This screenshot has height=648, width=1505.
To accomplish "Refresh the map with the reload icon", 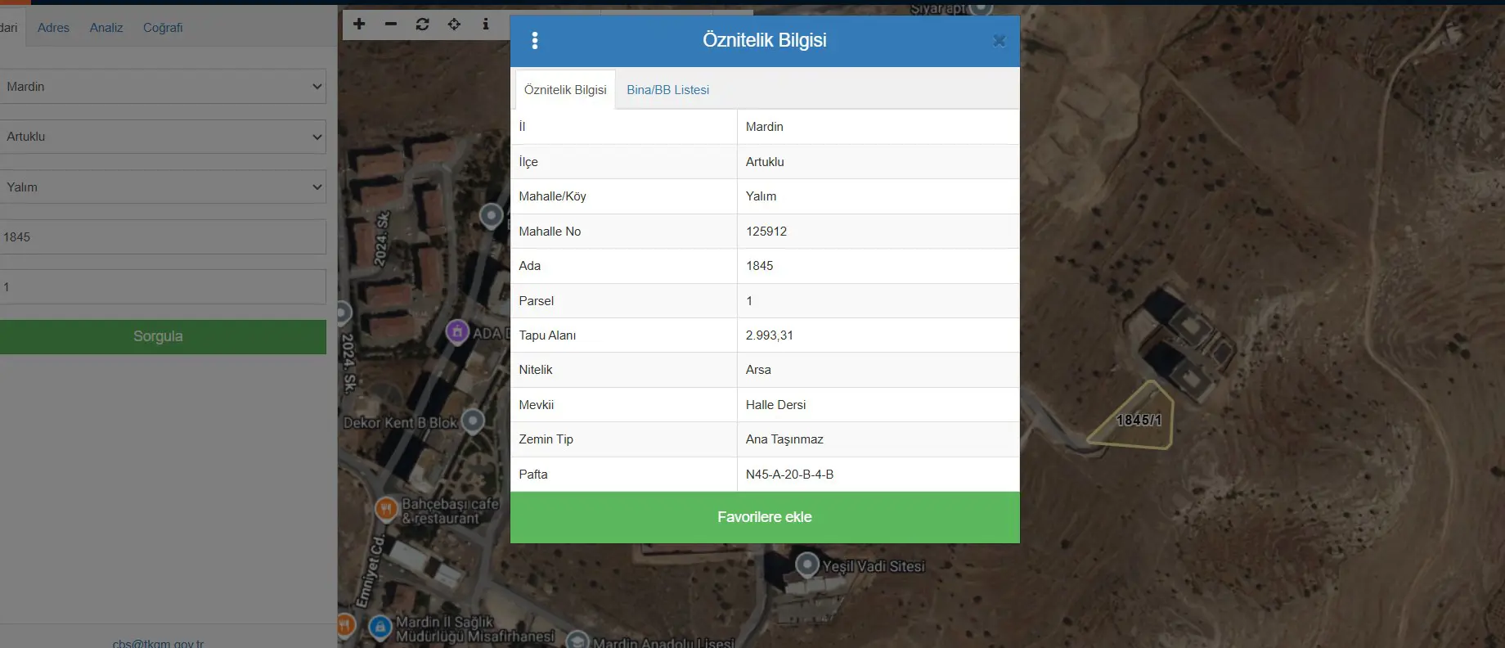I will pos(422,25).
